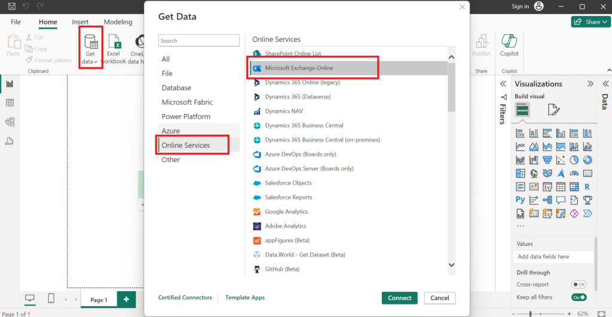Screen dimensions: 612x317
Task: Open DAX query view in left sidebar
Action: pos(10,141)
